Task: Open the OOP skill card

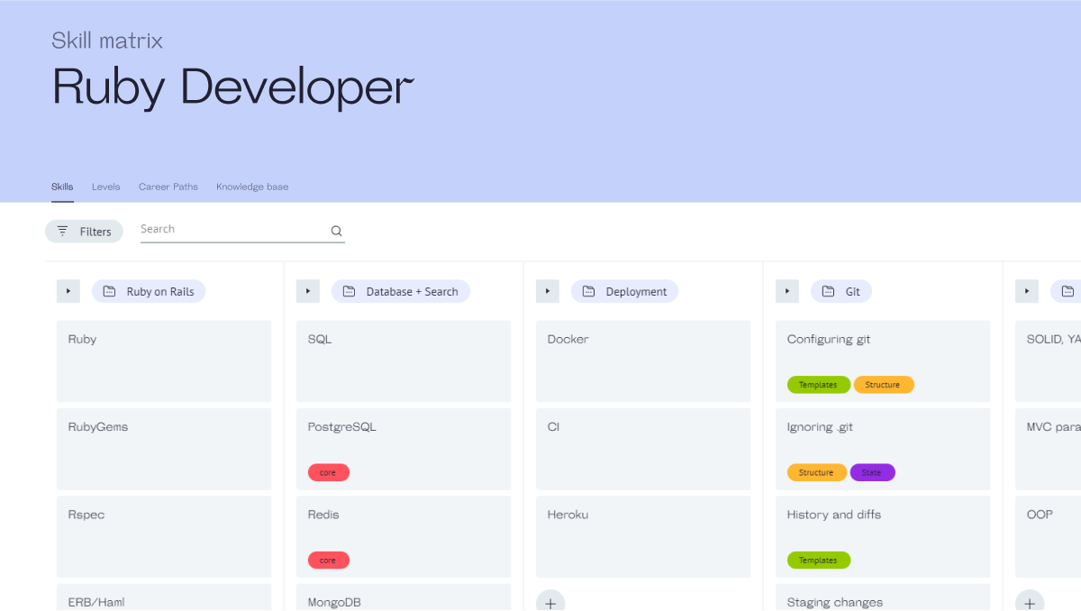Action: tap(1048, 536)
